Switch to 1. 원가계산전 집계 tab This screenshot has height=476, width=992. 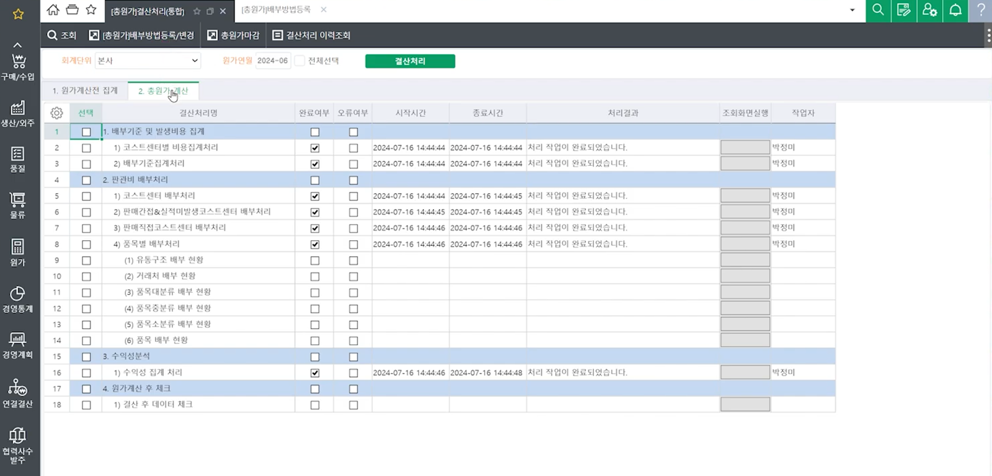(85, 91)
